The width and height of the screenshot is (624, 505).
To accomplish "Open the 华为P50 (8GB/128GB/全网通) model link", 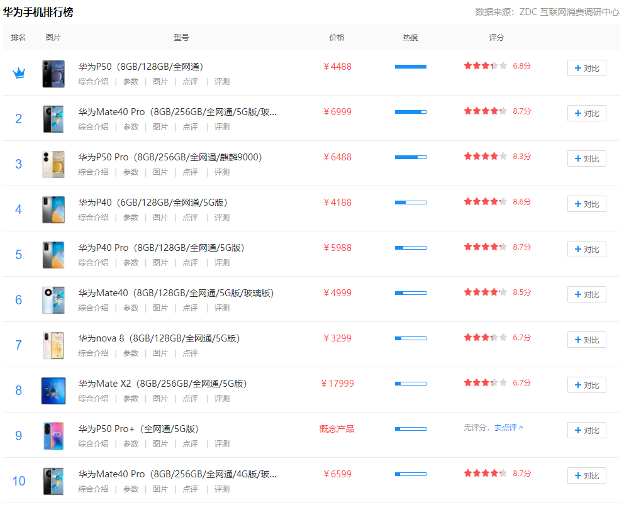I will 140,67.
